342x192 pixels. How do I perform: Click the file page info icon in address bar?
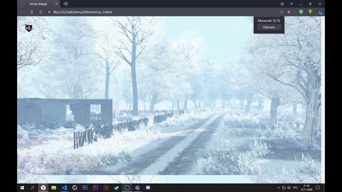(49, 12)
